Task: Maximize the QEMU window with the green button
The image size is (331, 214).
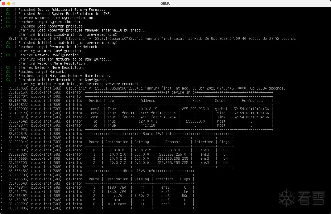Action: click(x=14, y=4)
